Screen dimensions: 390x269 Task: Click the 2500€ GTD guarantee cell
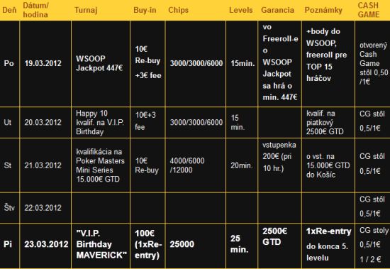click(x=280, y=246)
